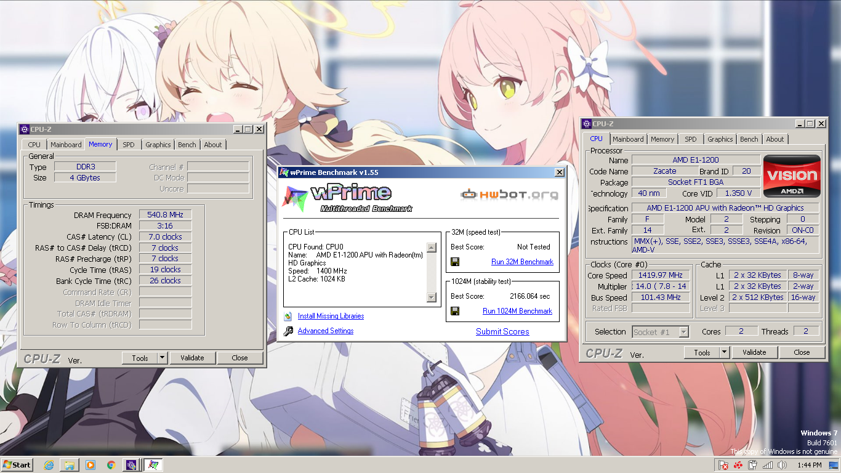This screenshot has height=473, width=841.
Task: Open Bench tab in right CPU-Z window
Action: coord(749,139)
